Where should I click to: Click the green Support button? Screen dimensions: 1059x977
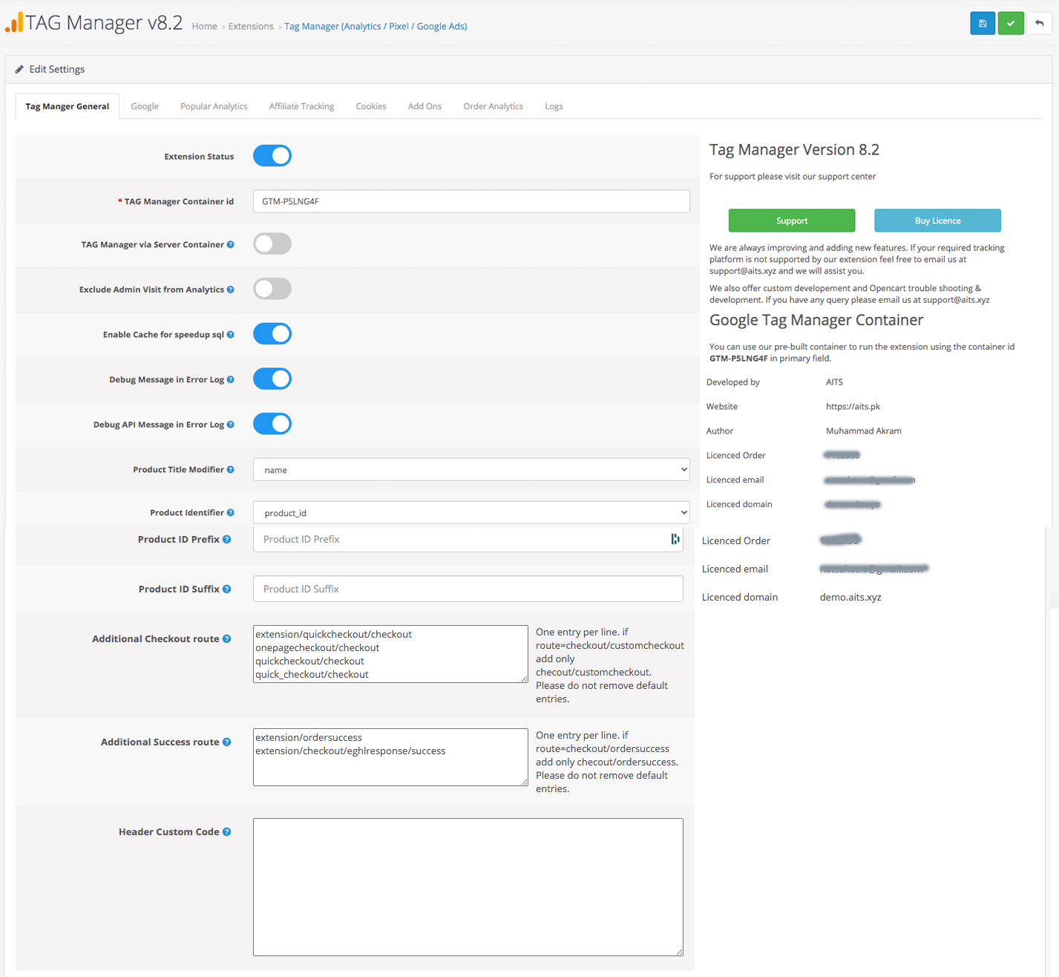[x=792, y=220]
